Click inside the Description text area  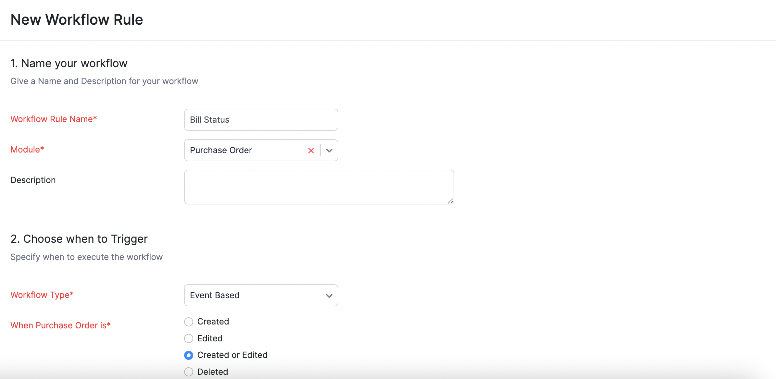pyautogui.click(x=319, y=187)
